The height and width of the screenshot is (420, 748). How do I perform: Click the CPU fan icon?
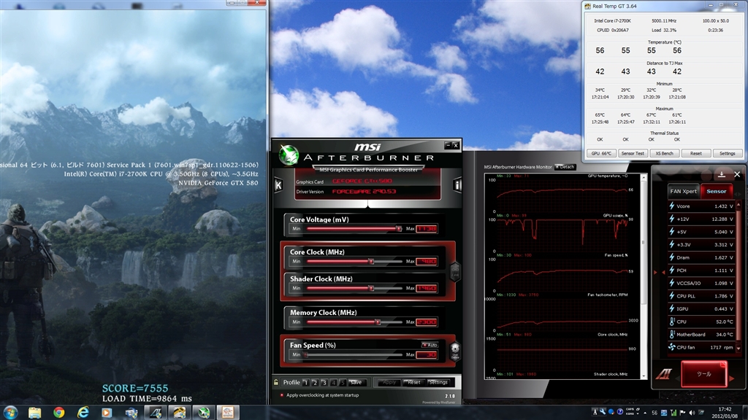pyautogui.click(x=672, y=347)
